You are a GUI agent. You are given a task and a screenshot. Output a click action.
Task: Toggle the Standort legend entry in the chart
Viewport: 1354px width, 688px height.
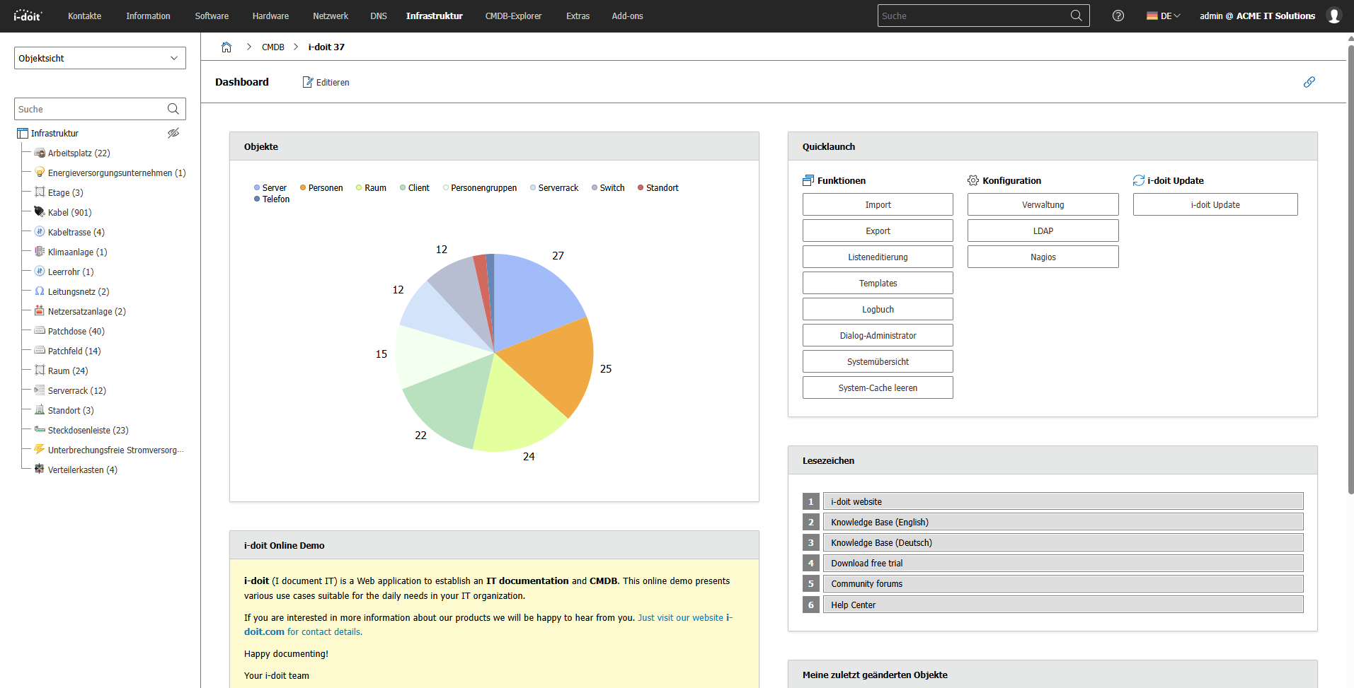point(658,188)
